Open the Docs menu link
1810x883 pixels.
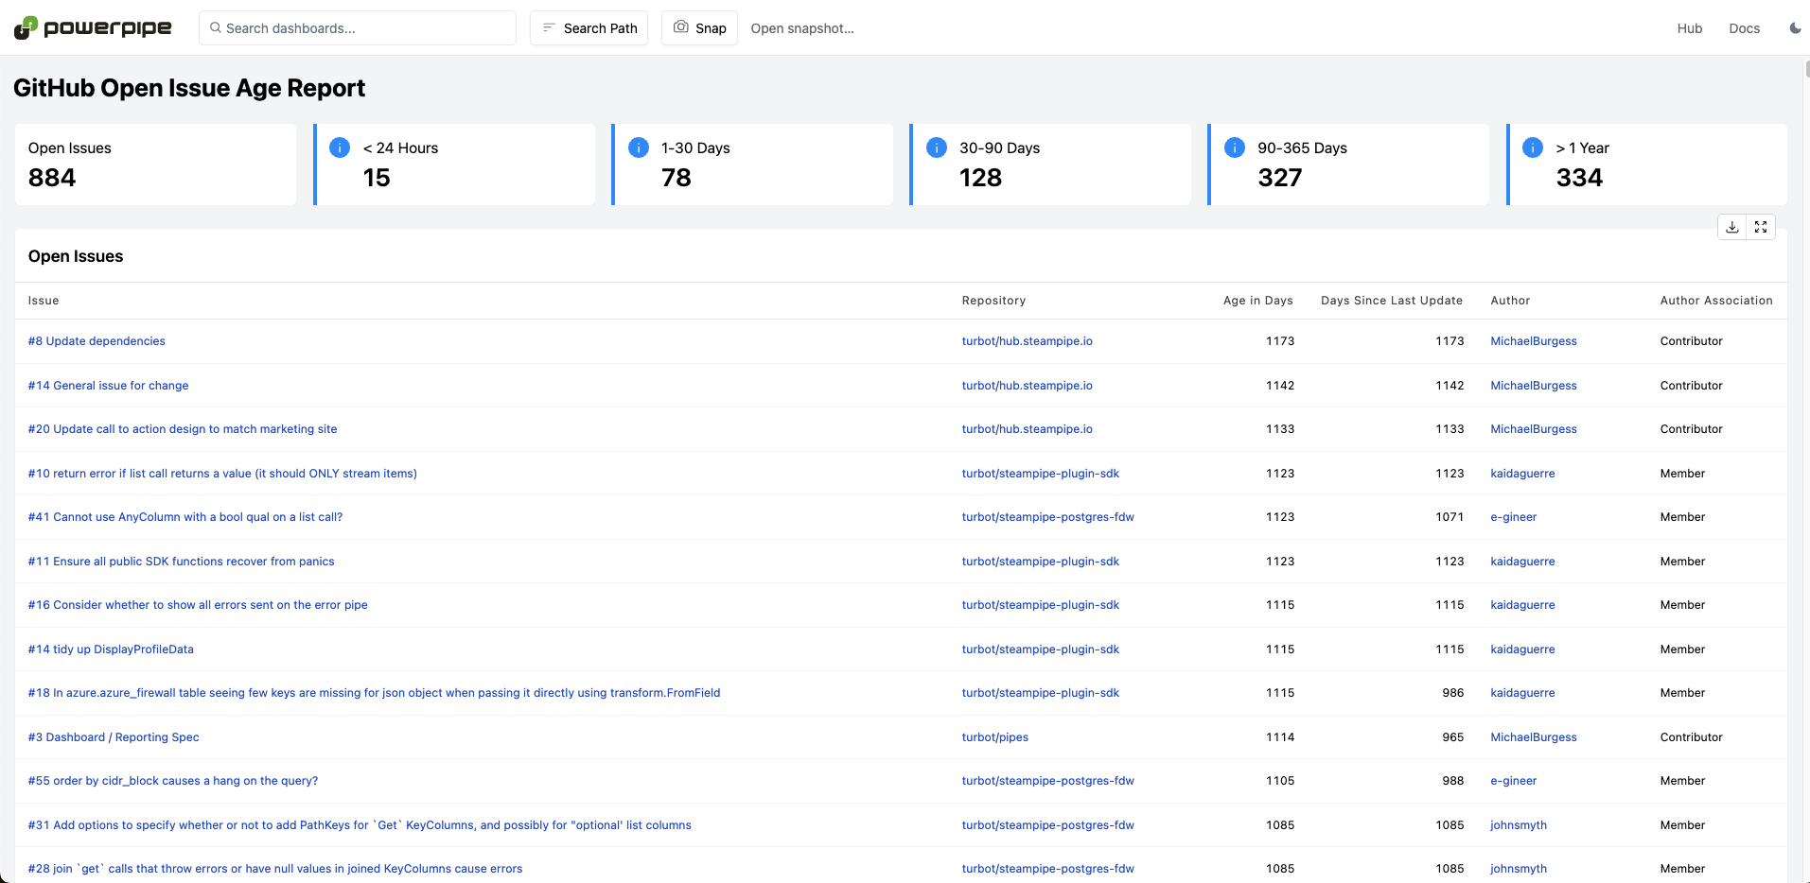pos(1745,28)
